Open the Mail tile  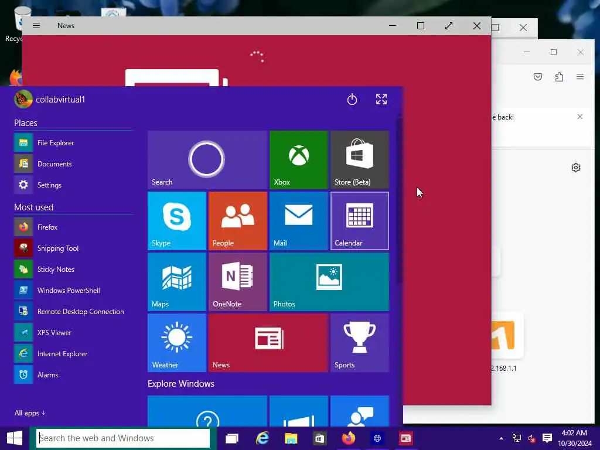point(299,221)
